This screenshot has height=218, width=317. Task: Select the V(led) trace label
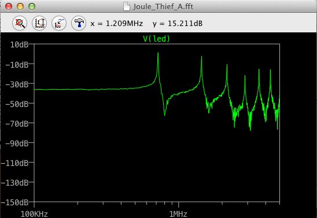(x=157, y=39)
